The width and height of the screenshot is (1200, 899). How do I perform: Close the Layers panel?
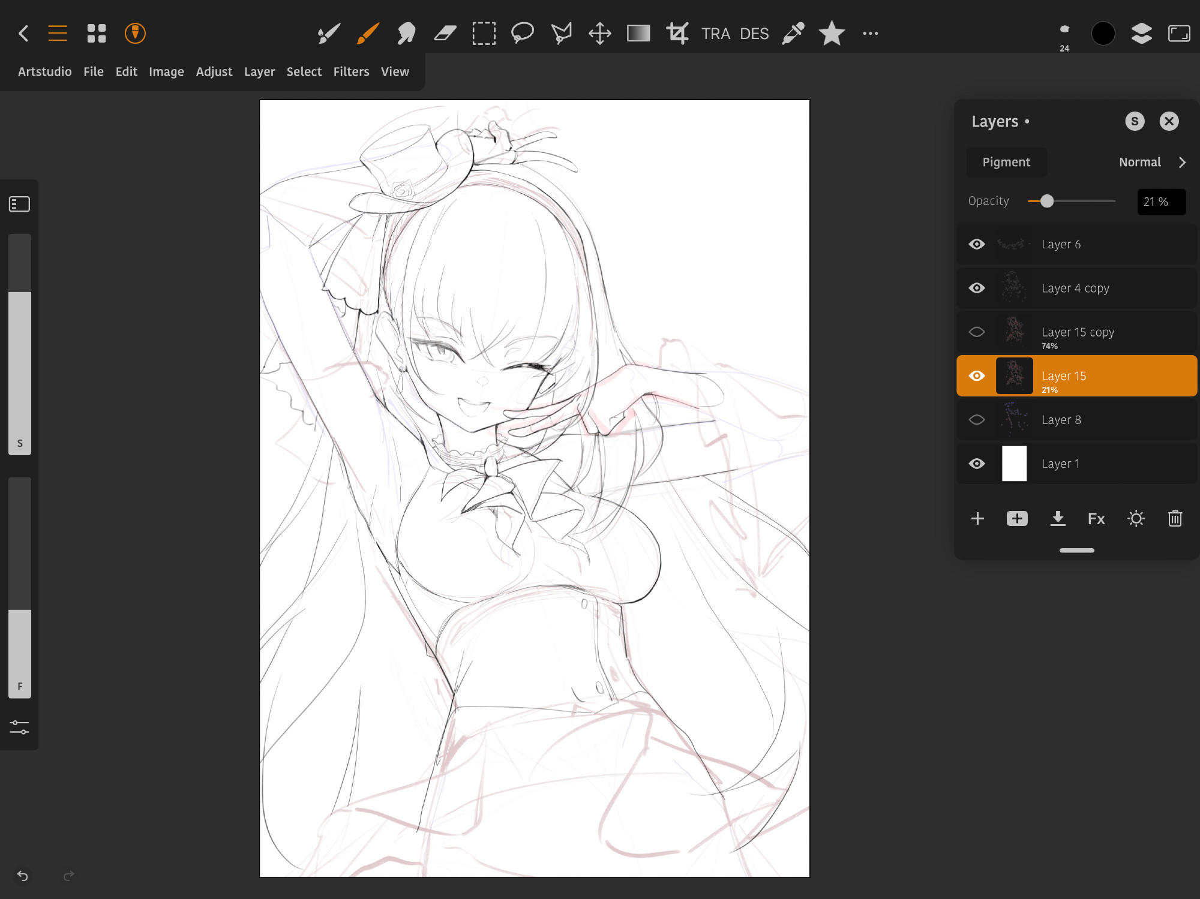(1169, 121)
